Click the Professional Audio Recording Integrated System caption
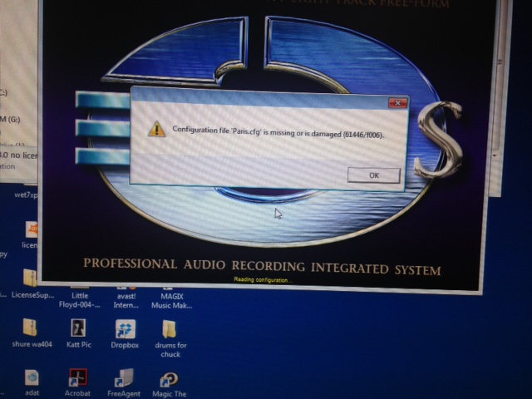This screenshot has width=532, height=399. click(x=263, y=267)
